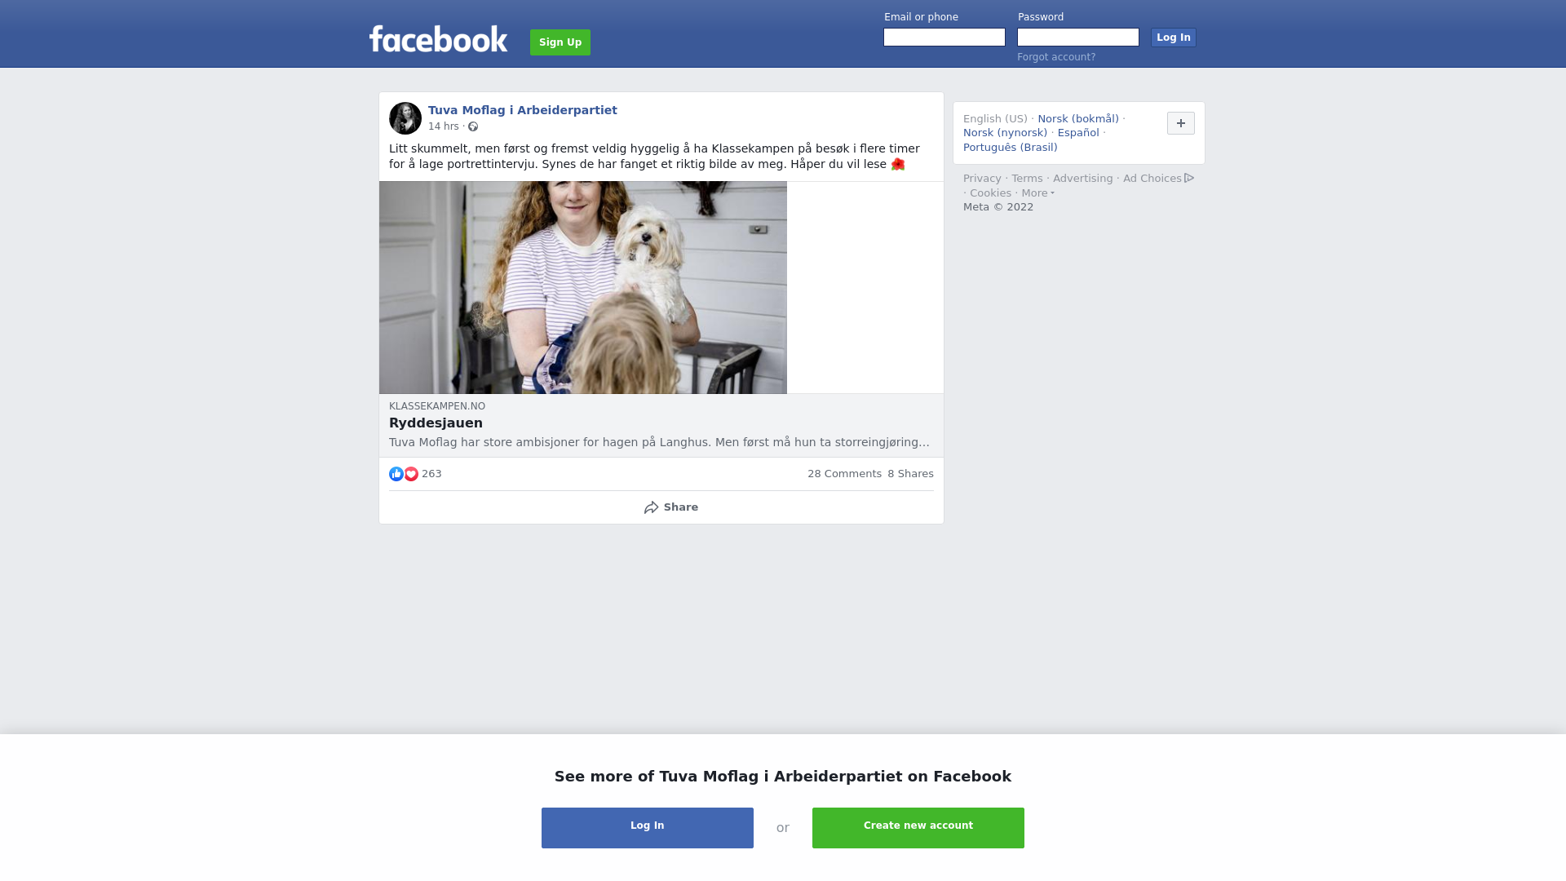
Task: Click the green Sign Up button
Action: [x=560, y=42]
